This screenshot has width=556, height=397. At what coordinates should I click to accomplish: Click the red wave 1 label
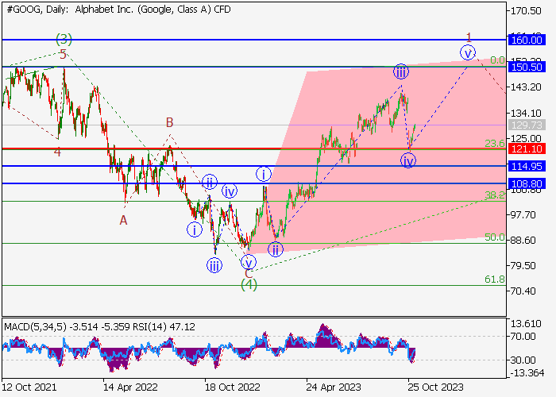(x=469, y=37)
